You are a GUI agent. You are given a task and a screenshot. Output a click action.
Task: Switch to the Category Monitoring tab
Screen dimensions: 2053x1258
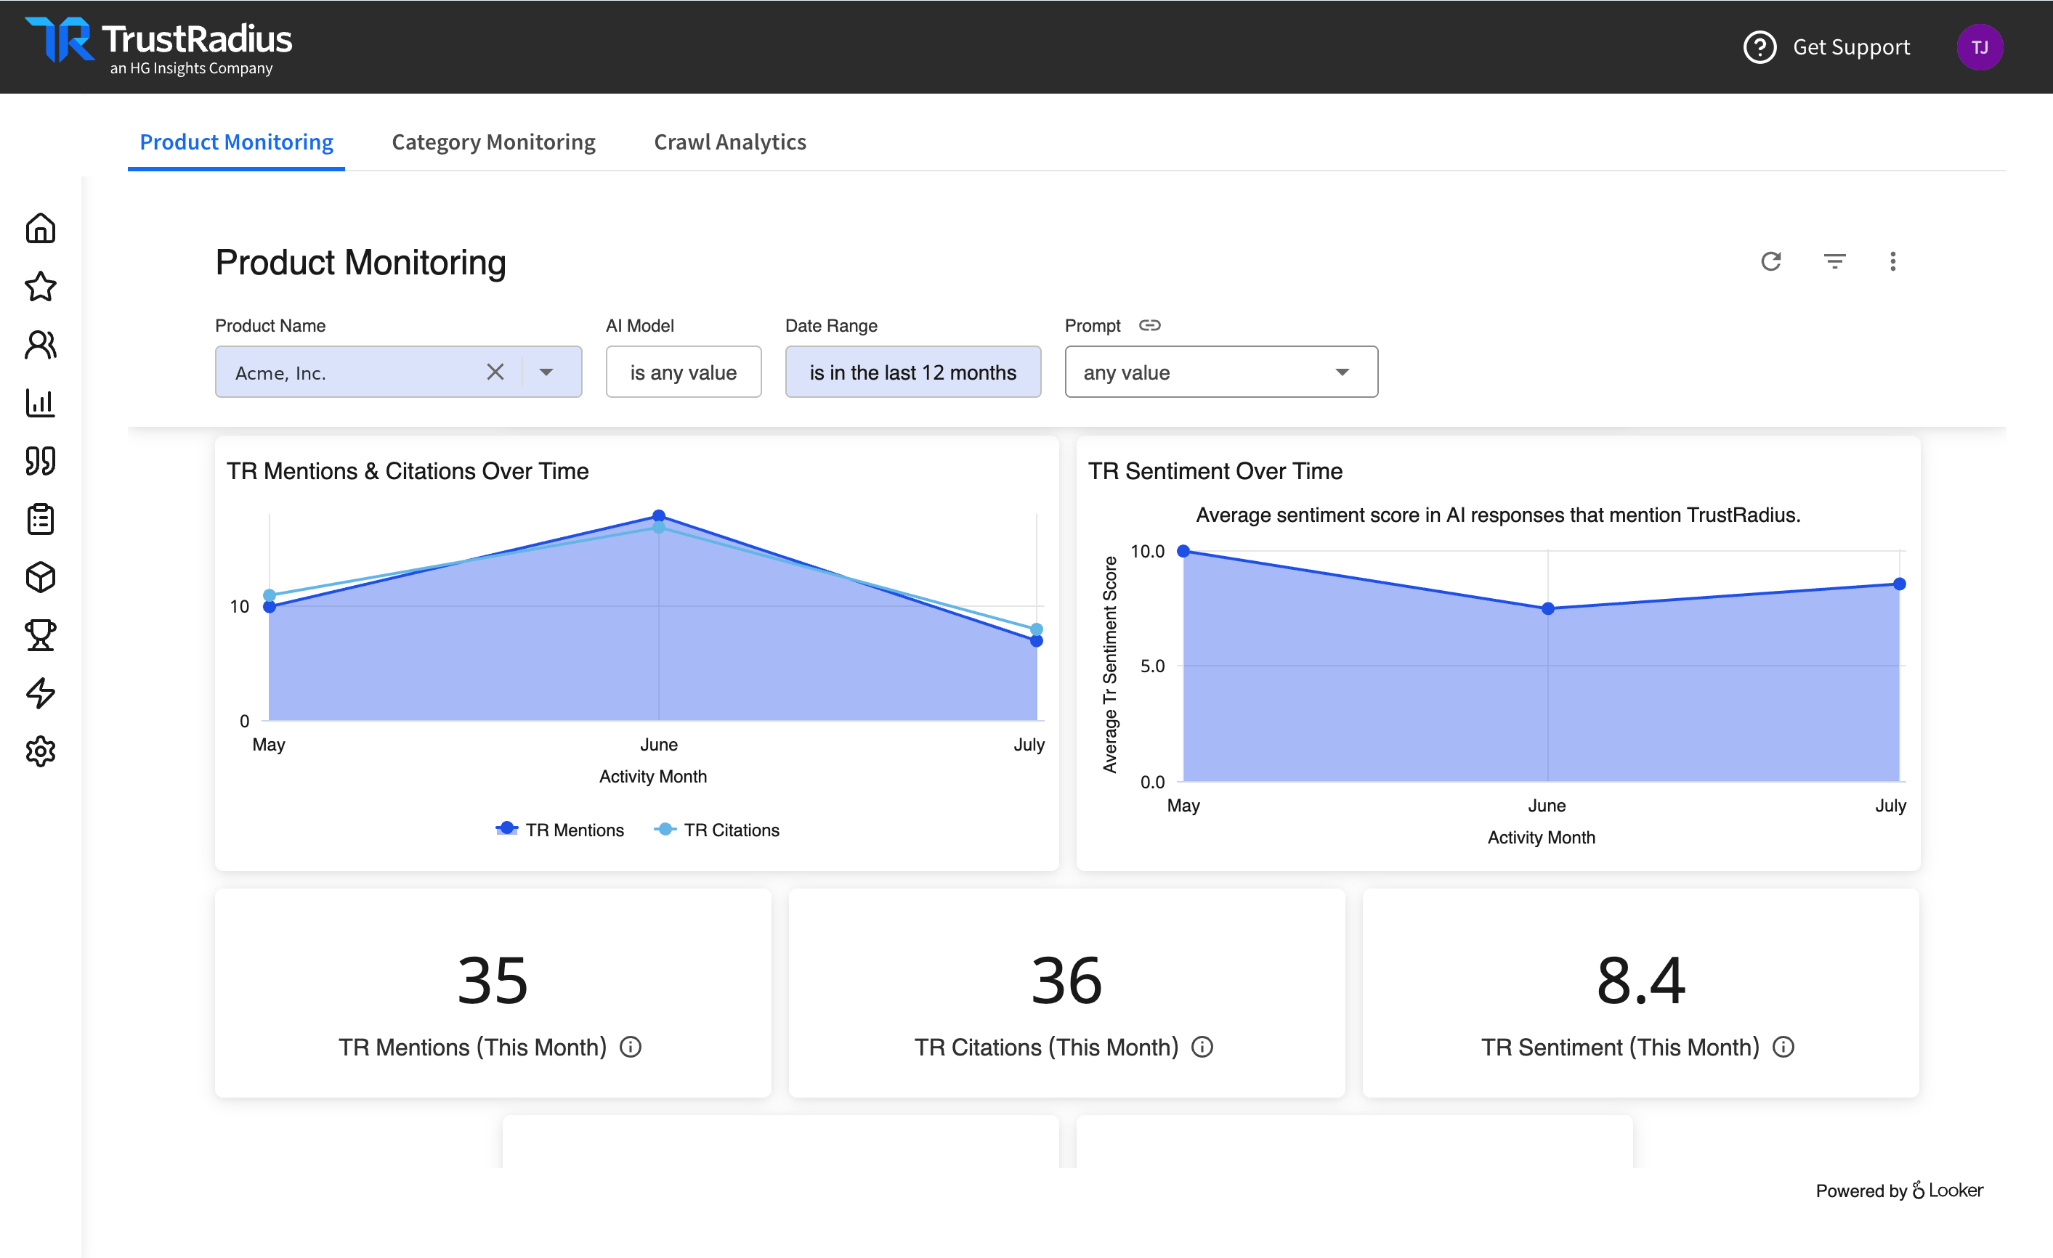pyautogui.click(x=493, y=142)
